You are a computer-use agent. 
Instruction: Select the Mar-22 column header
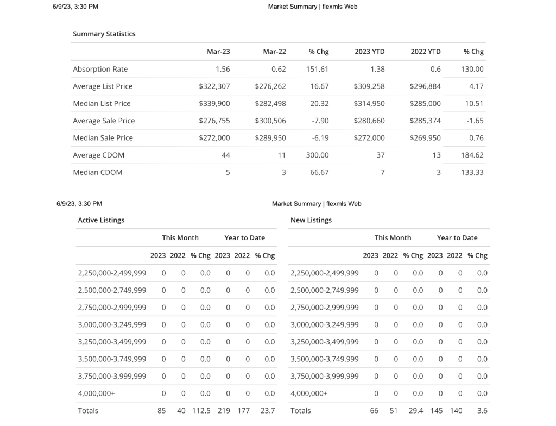pos(274,52)
